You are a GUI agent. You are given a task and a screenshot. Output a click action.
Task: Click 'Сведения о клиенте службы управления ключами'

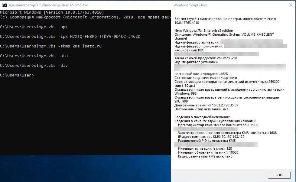(215, 121)
